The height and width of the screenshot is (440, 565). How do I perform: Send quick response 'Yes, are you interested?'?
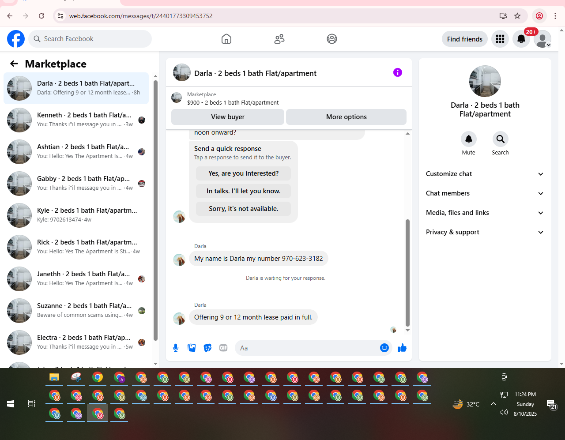point(244,173)
